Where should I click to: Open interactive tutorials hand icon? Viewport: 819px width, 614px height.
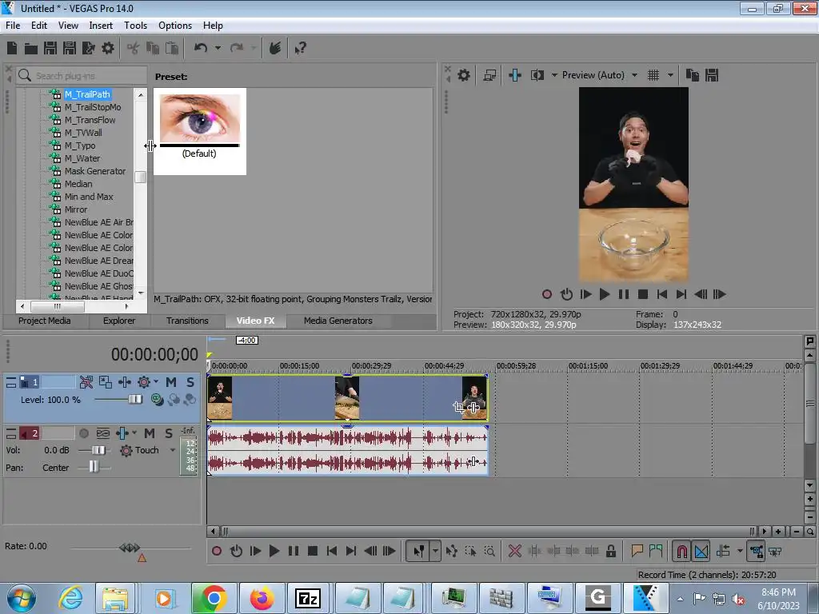click(x=275, y=48)
